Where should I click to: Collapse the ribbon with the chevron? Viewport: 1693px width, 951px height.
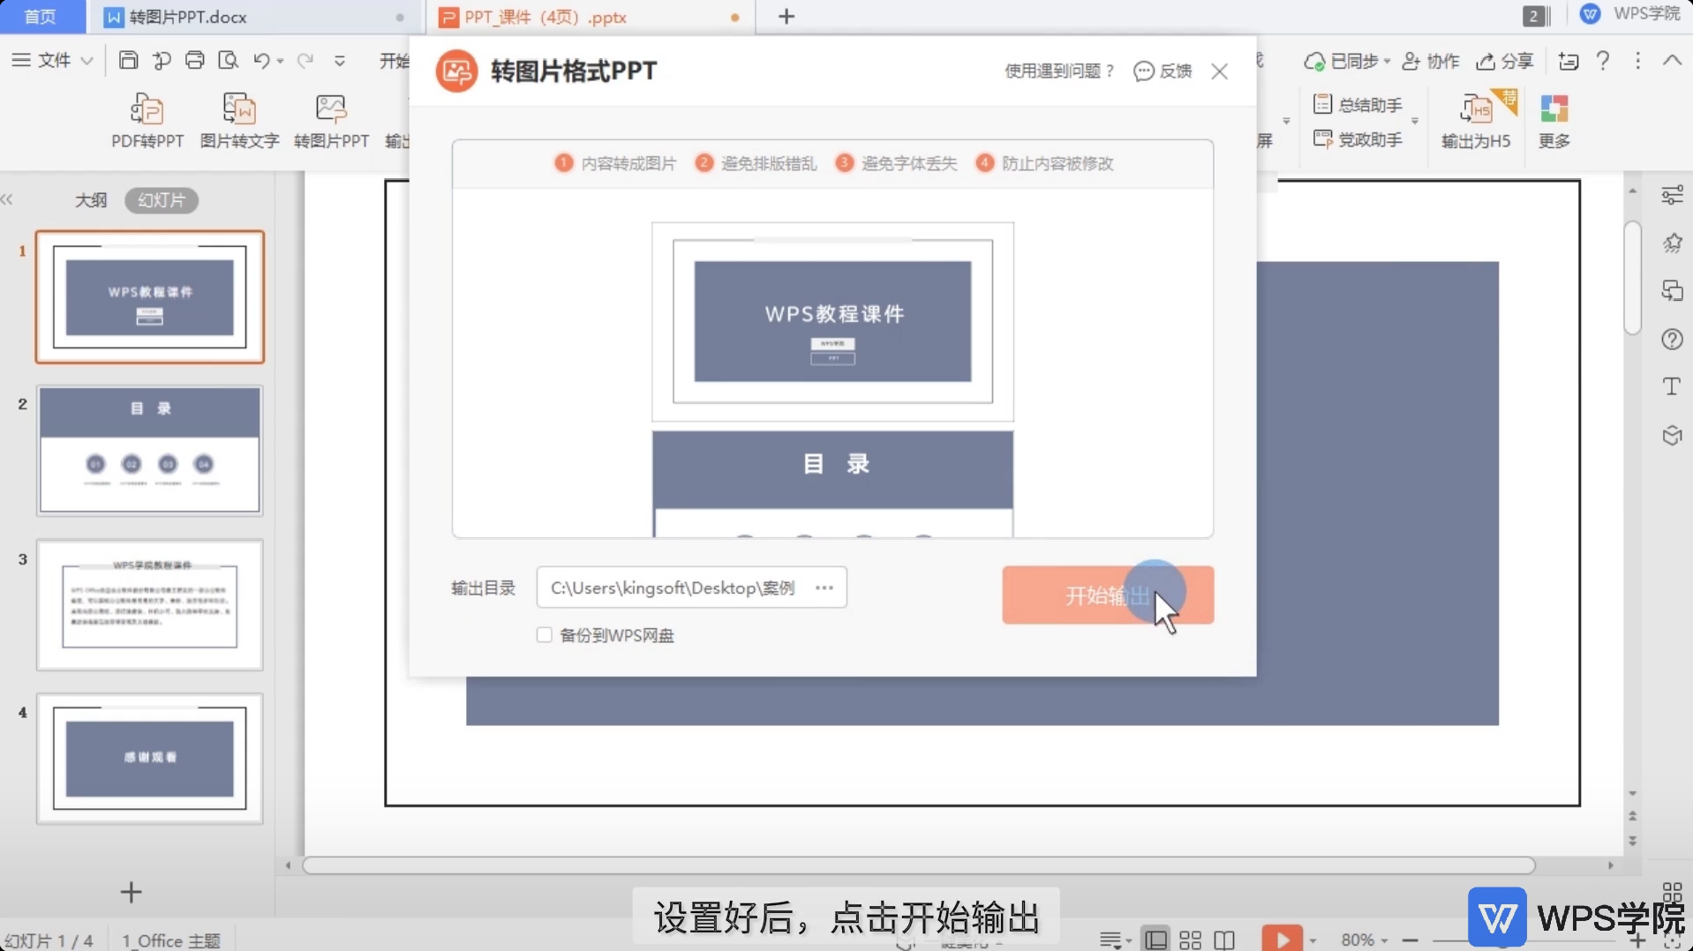[1672, 60]
